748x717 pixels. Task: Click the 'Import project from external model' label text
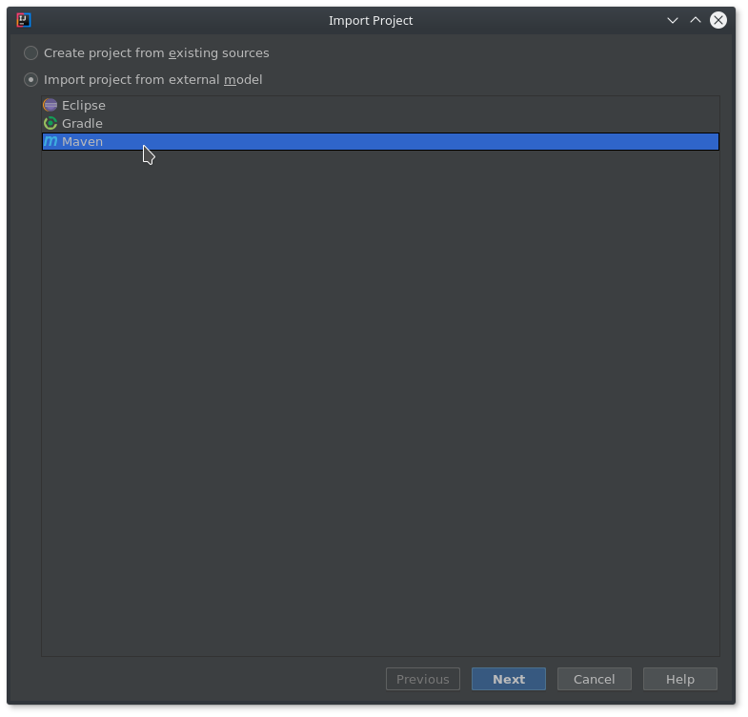pos(152,79)
